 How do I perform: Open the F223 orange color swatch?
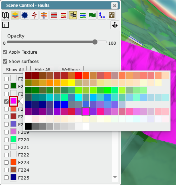click(x=13, y=162)
